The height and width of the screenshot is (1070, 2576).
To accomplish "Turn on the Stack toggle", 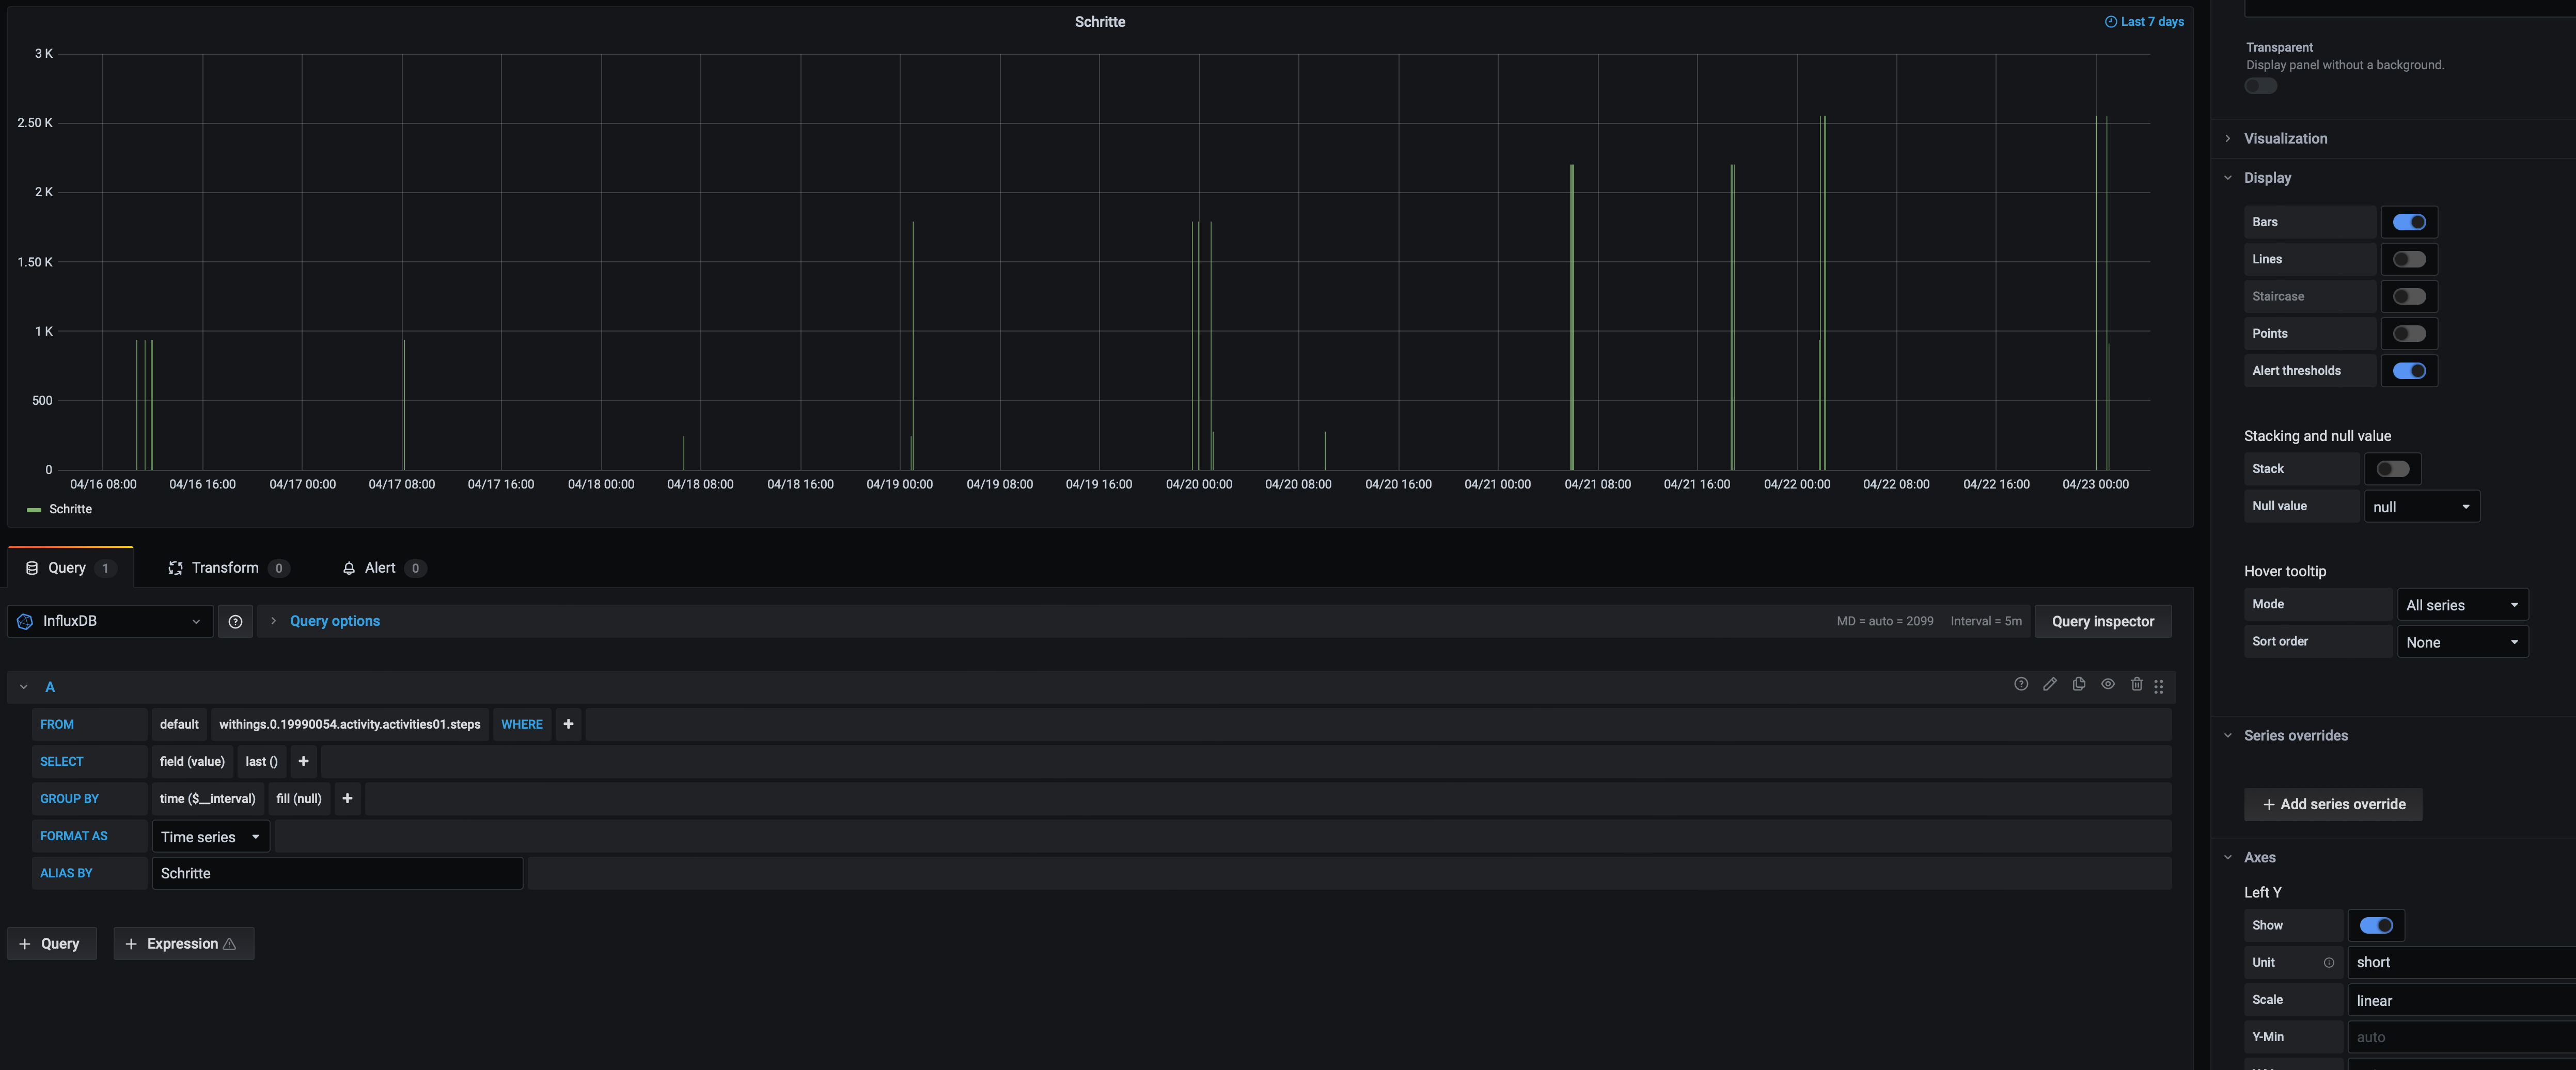I will (2392, 469).
